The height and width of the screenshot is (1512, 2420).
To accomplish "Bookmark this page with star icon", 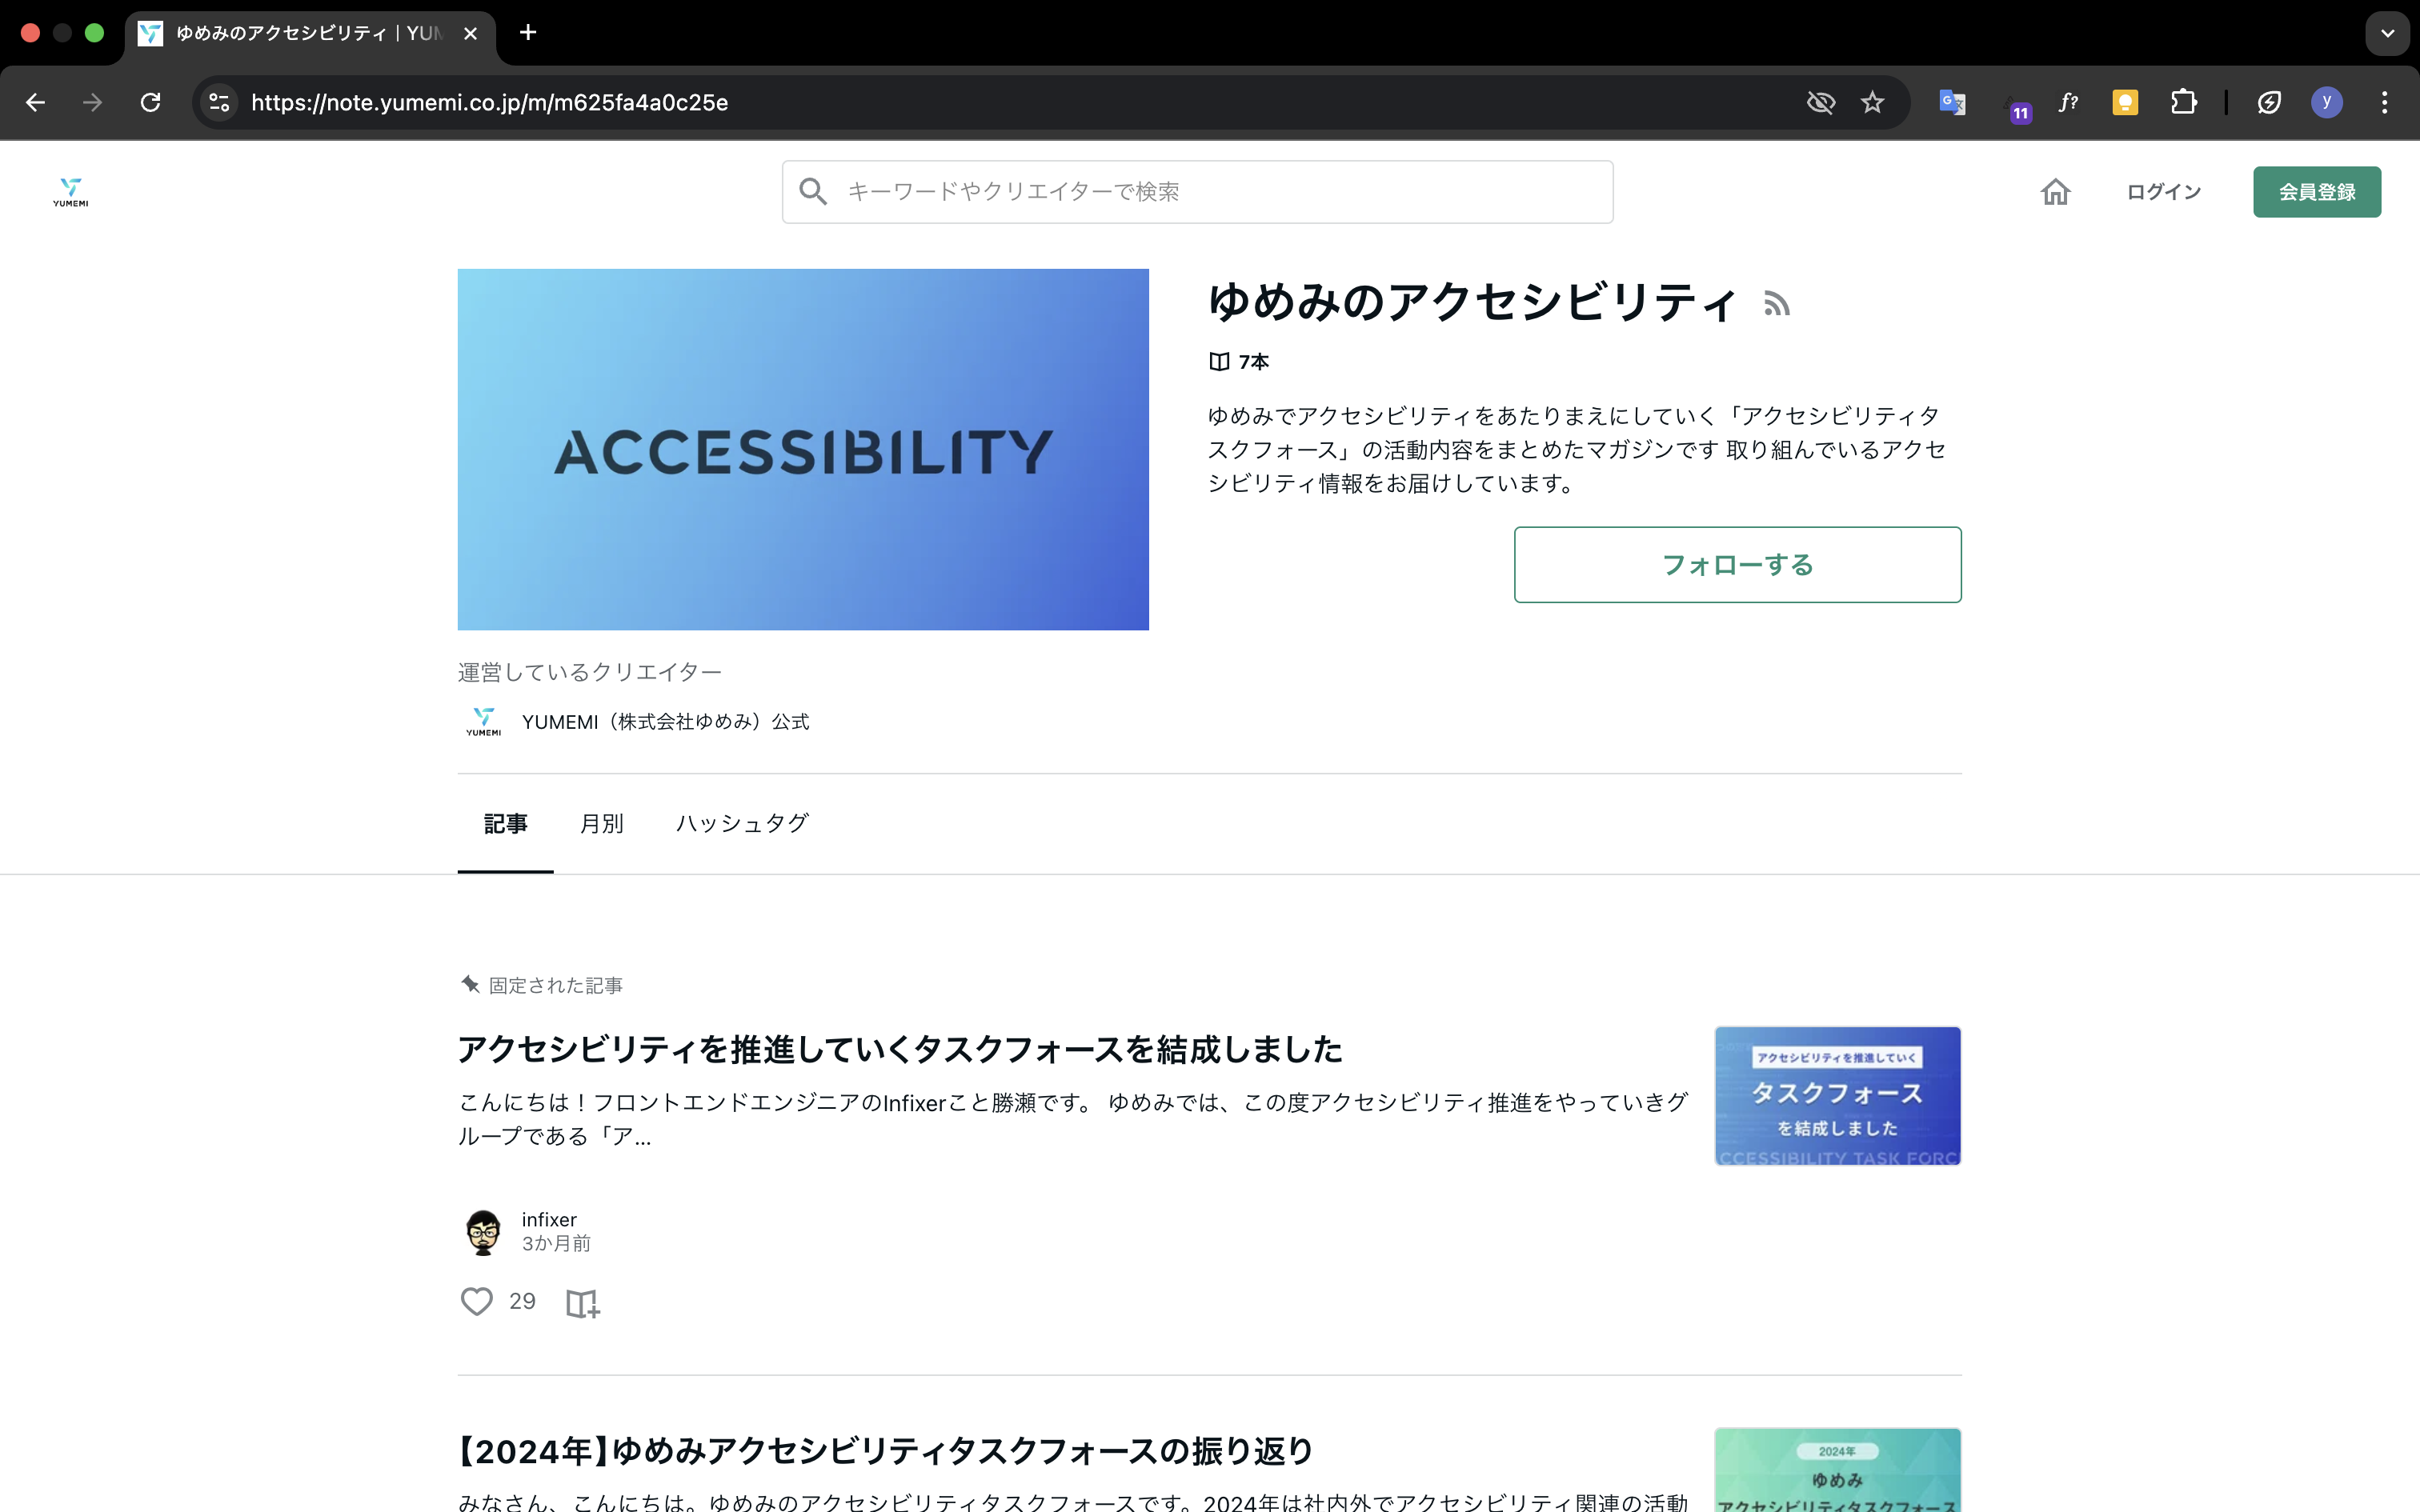I will click(x=1872, y=102).
